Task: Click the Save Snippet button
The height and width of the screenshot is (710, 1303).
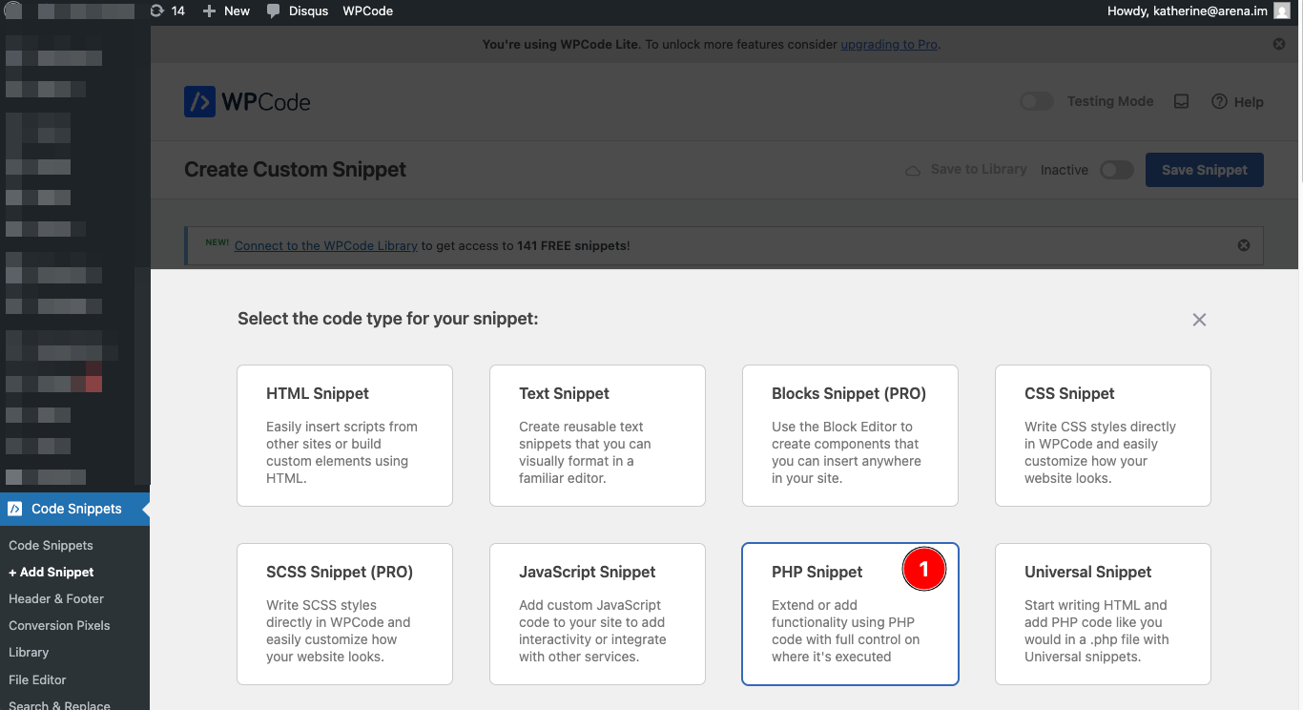Action: pyautogui.click(x=1204, y=170)
